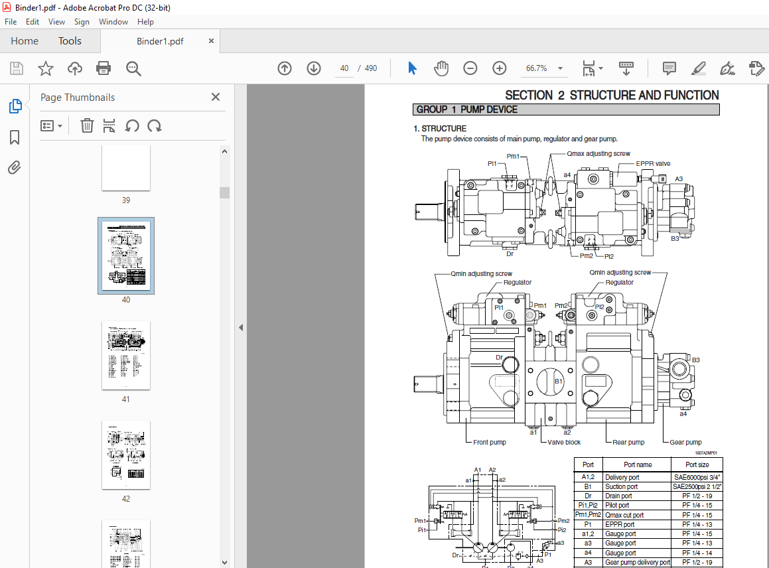Open Page Thumbnails sidebar icon

pos(15,106)
